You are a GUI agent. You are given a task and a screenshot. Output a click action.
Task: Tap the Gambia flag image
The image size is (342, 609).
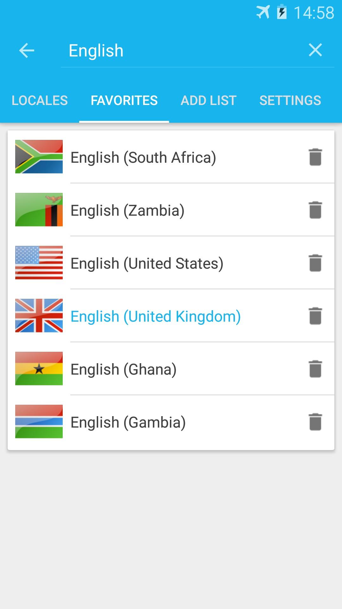pos(39,422)
